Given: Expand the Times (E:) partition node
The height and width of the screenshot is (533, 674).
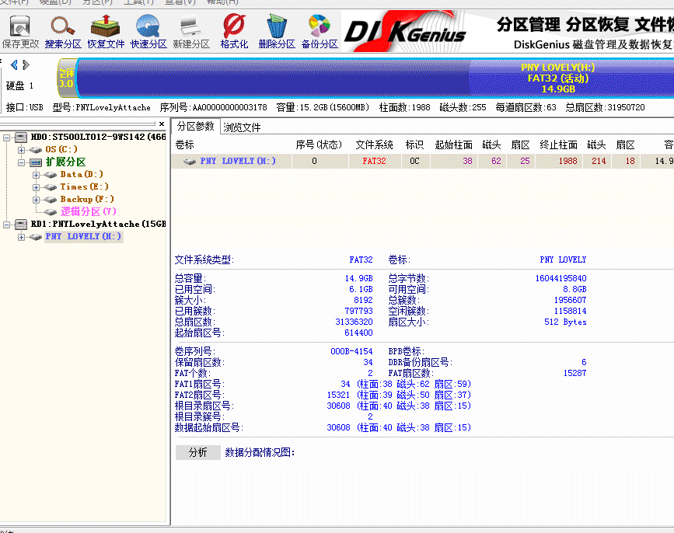Looking at the screenshot, I should click(x=36, y=187).
